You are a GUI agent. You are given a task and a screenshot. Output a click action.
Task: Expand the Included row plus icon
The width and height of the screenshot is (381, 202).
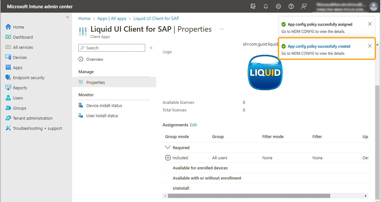168,158
